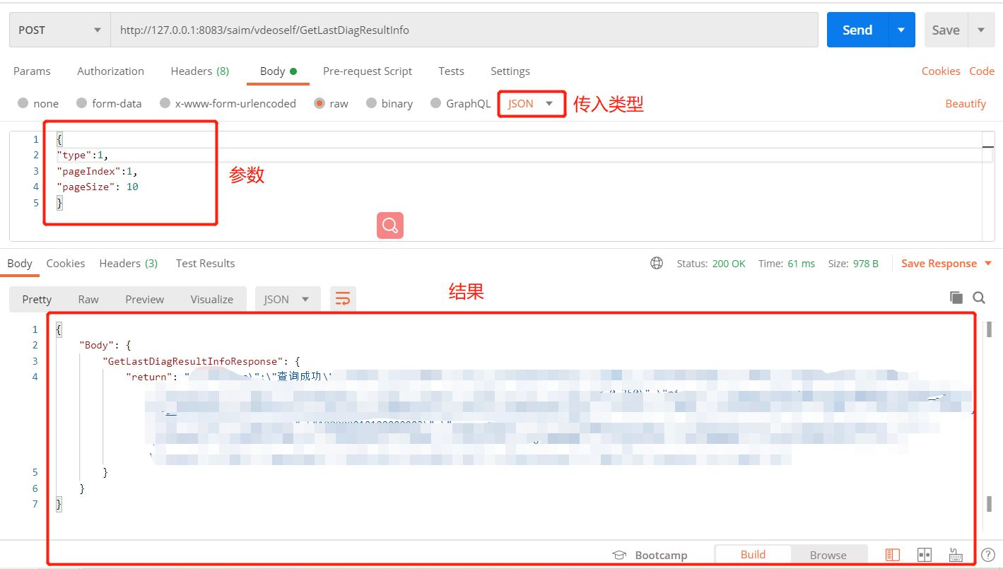
Task: Open the request body JSON format dropdown
Action: [x=531, y=103]
